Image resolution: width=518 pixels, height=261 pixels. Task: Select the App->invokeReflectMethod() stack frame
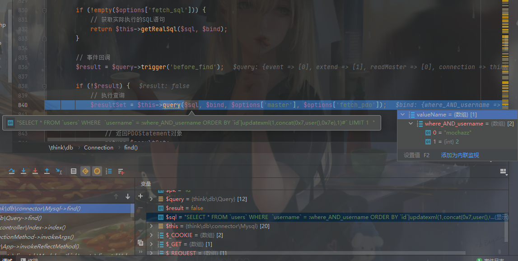65,247
